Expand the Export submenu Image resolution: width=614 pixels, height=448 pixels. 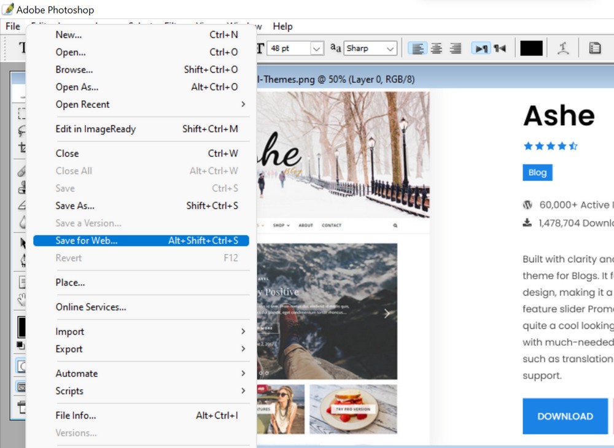coord(141,349)
